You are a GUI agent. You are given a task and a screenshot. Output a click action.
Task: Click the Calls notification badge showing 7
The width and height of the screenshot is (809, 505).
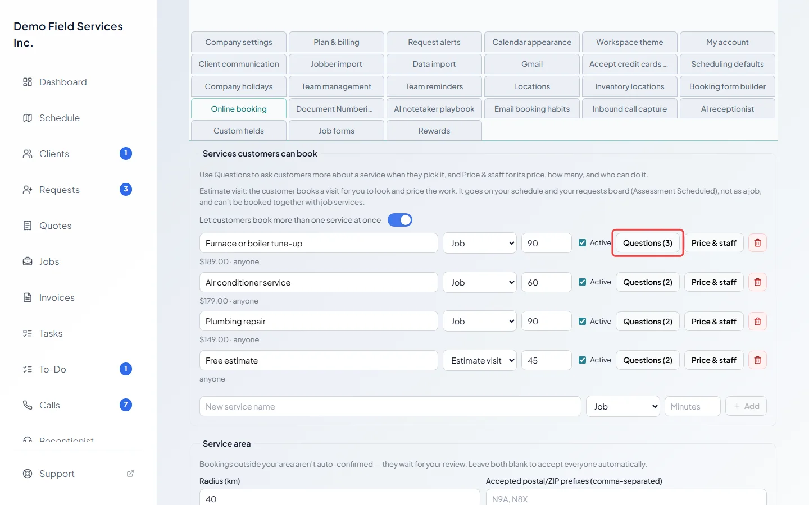point(126,405)
